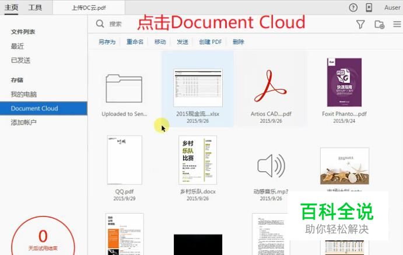Select the 动感音乐.mp3 speaker icon
The image size is (403, 255).
271,166
